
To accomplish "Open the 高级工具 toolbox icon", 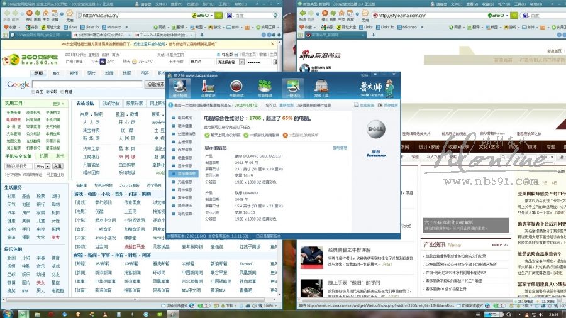I will (321, 87).
